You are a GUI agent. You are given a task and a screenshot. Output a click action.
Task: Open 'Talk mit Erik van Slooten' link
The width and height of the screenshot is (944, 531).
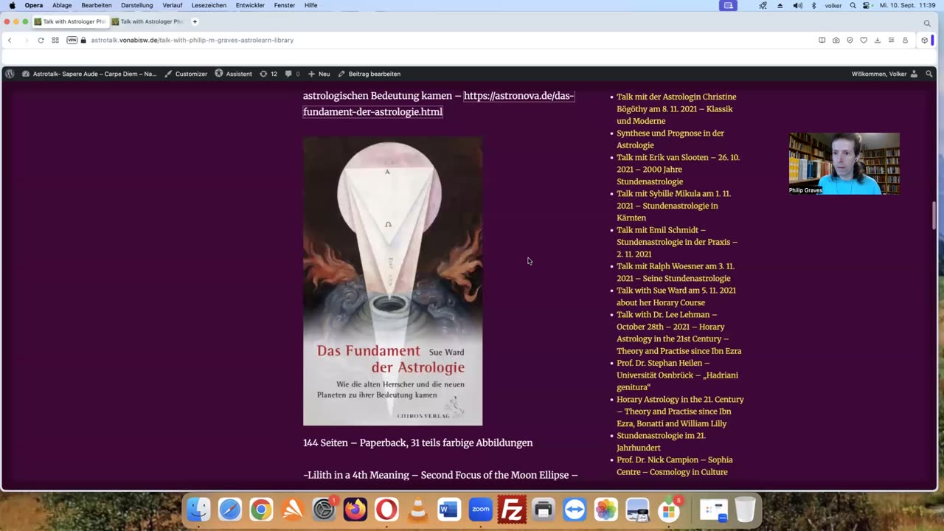coord(678,170)
